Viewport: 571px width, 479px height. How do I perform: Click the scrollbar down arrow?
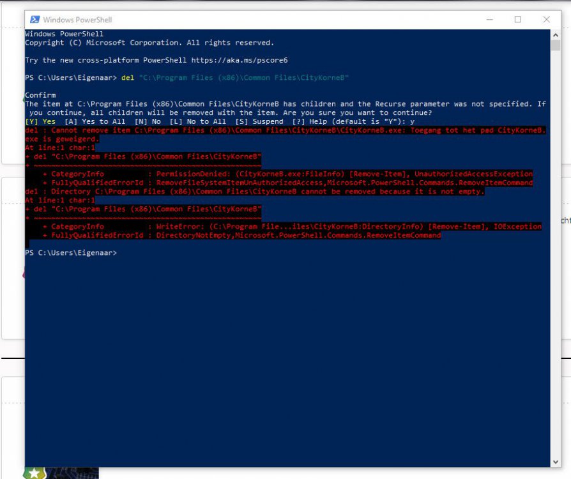555,462
